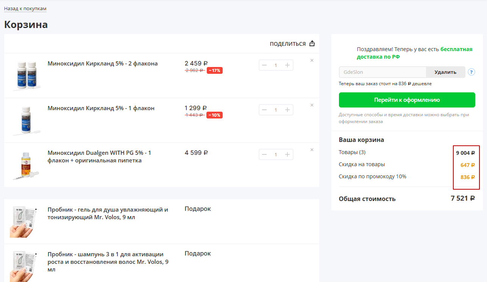Click the two Kirkland bottles thumbnail
Image resolution: width=487 pixels, height=282 pixels.
[26, 76]
